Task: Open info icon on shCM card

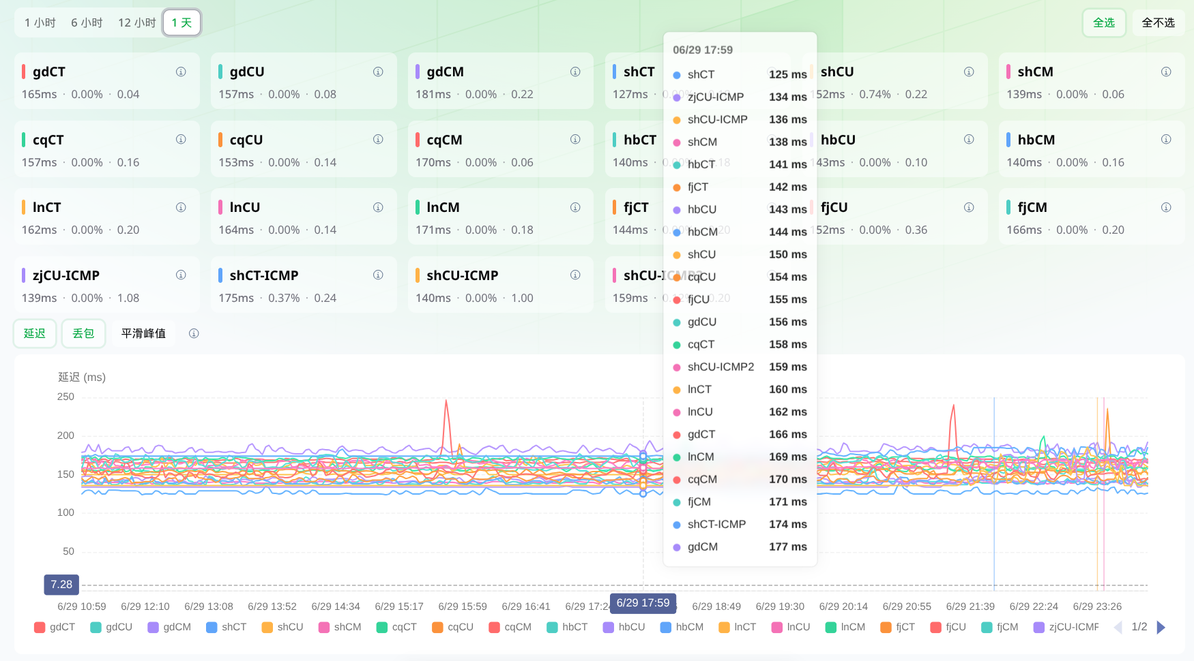Action: coord(1166,72)
